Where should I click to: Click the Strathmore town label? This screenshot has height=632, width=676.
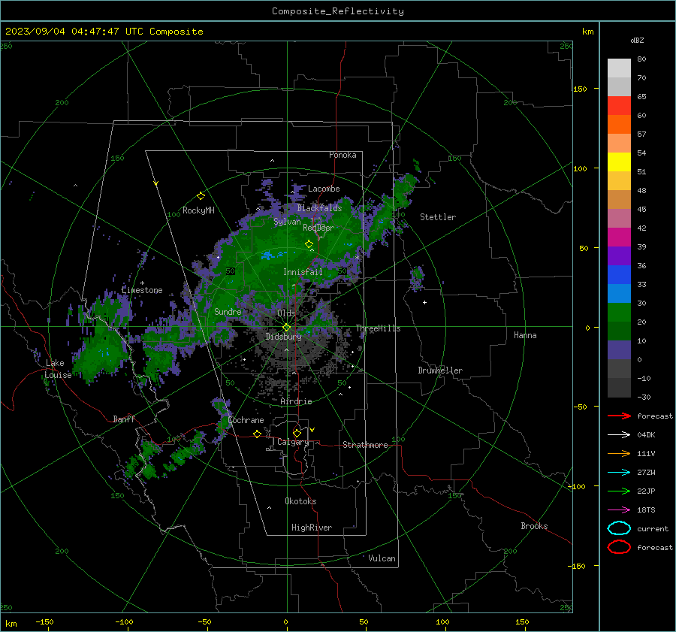(x=365, y=445)
